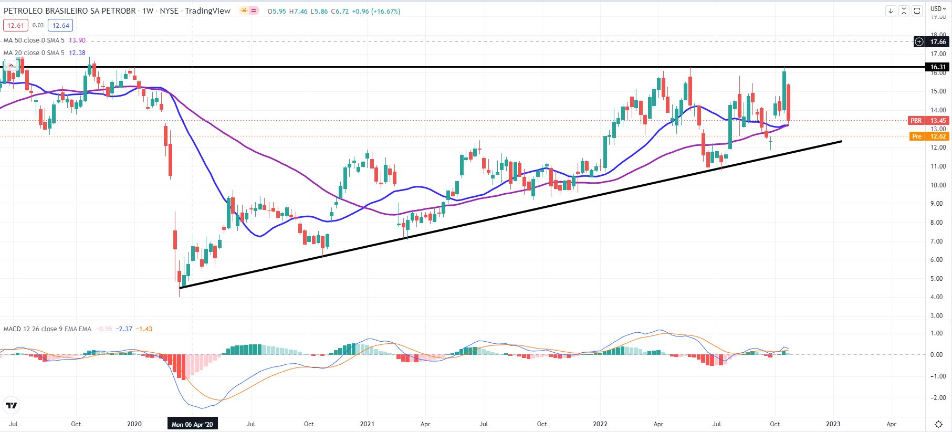Click the 1W interval label
This screenshot has width=952, height=432.
(148, 11)
